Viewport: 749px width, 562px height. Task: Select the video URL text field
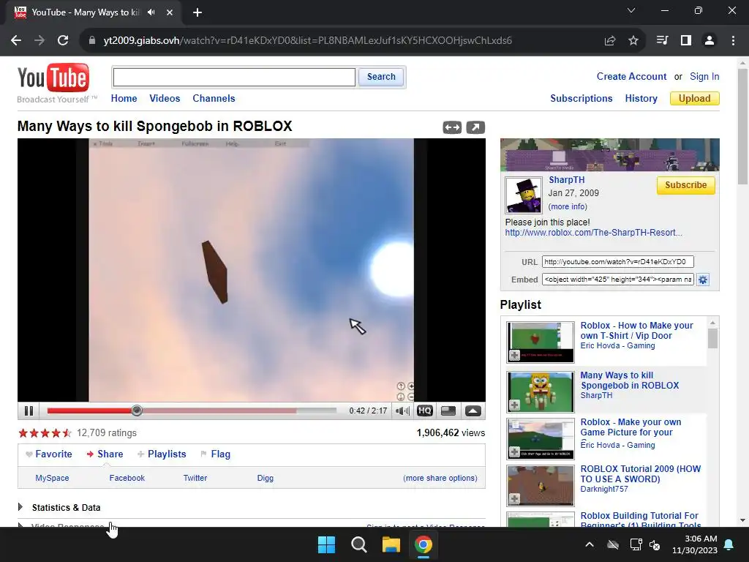pos(617,262)
